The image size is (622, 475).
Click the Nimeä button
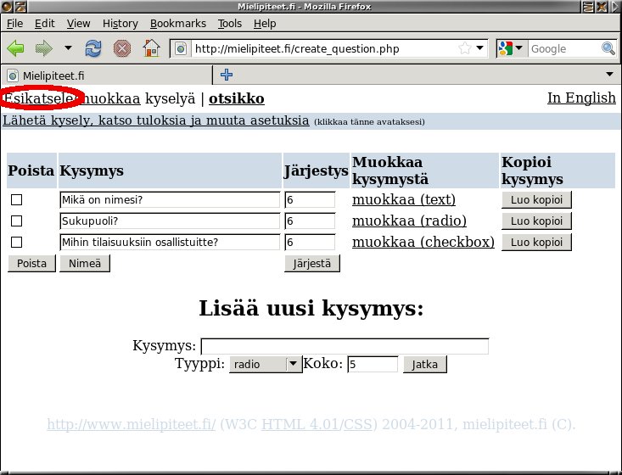[x=85, y=264]
